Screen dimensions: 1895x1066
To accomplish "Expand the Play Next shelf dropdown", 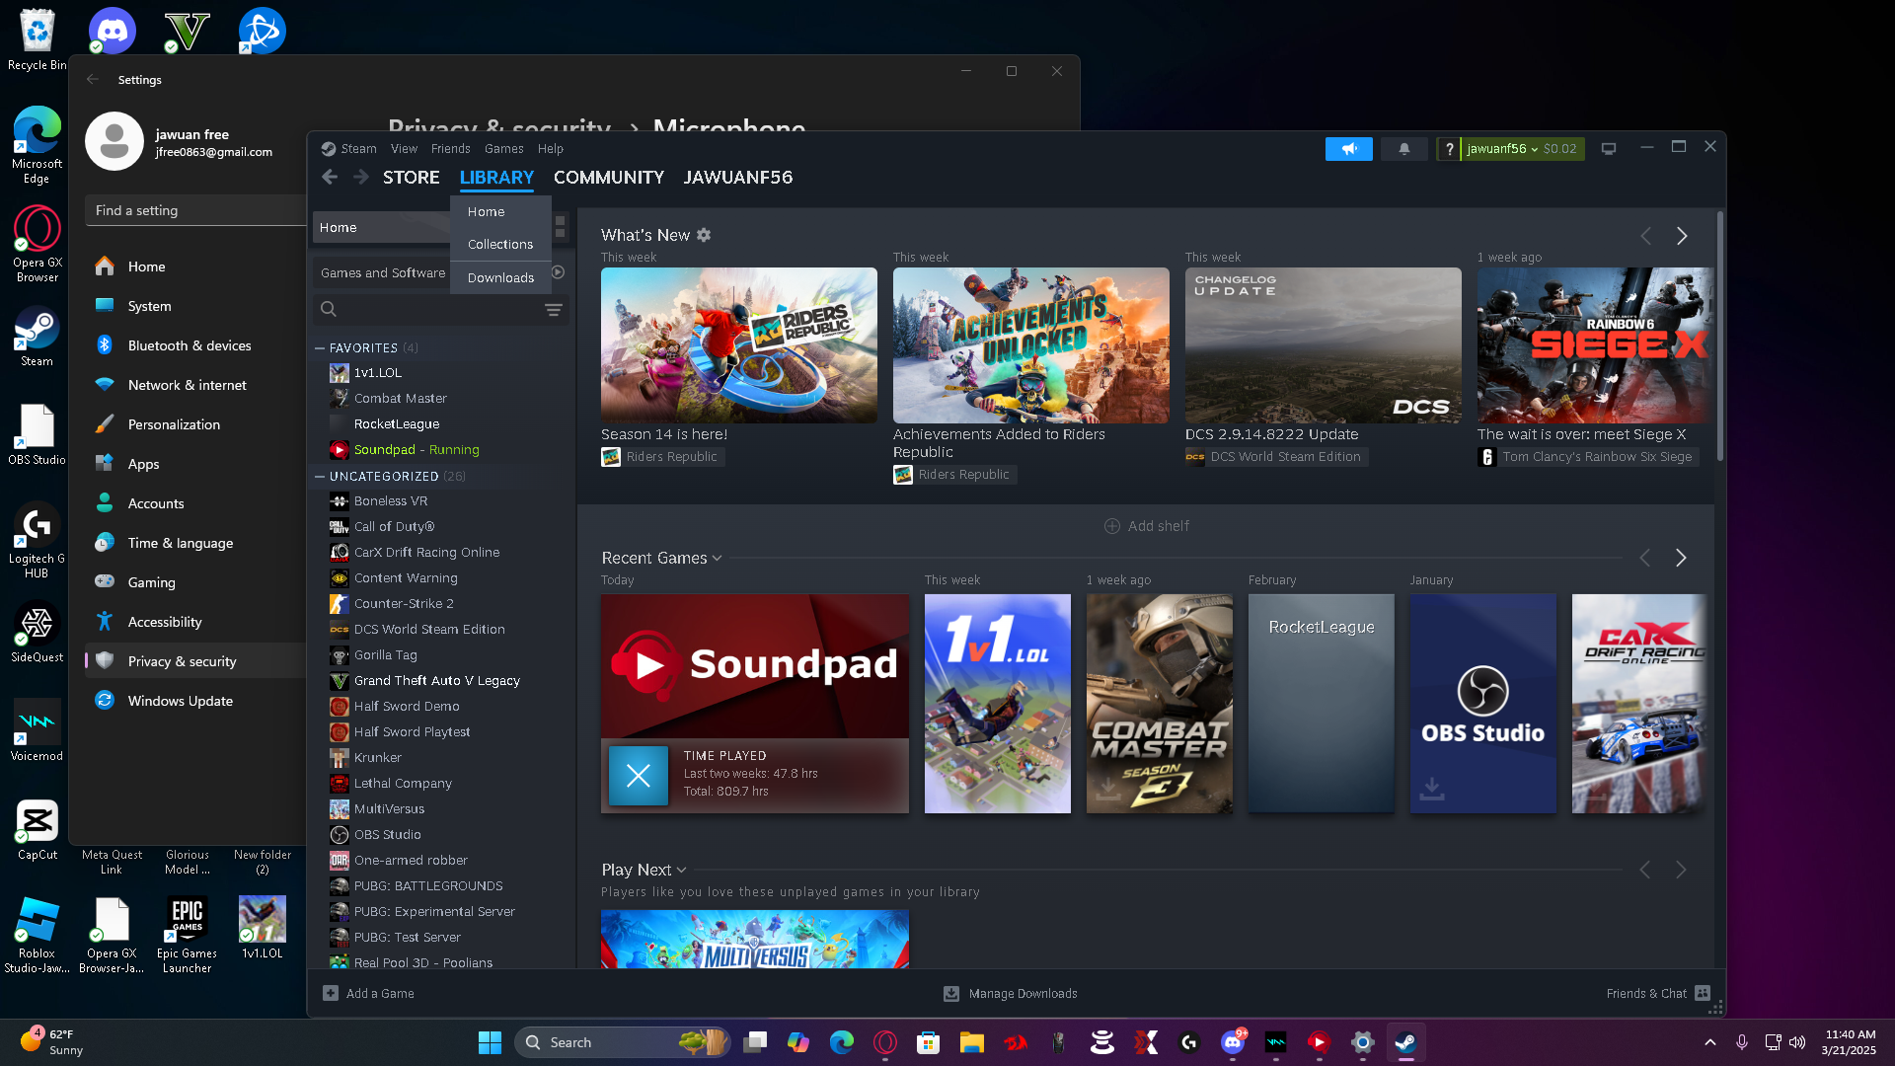I will point(681,871).
